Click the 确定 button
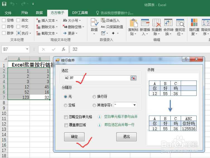210x158 pixels. coord(74,137)
